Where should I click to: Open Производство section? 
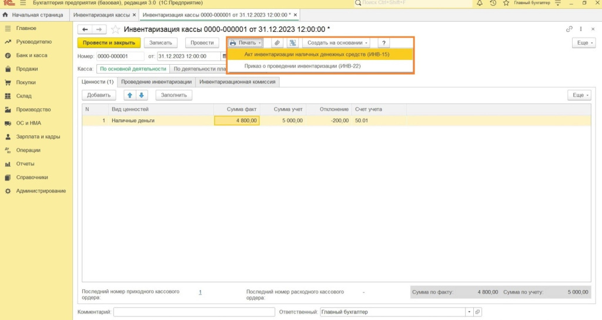tap(34, 109)
